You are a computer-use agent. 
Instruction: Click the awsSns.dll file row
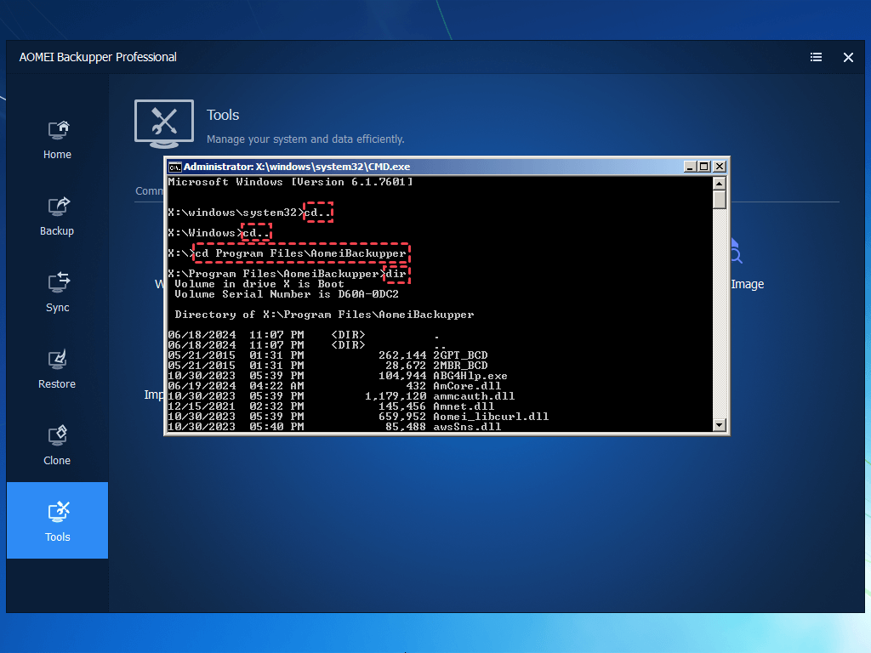point(334,427)
